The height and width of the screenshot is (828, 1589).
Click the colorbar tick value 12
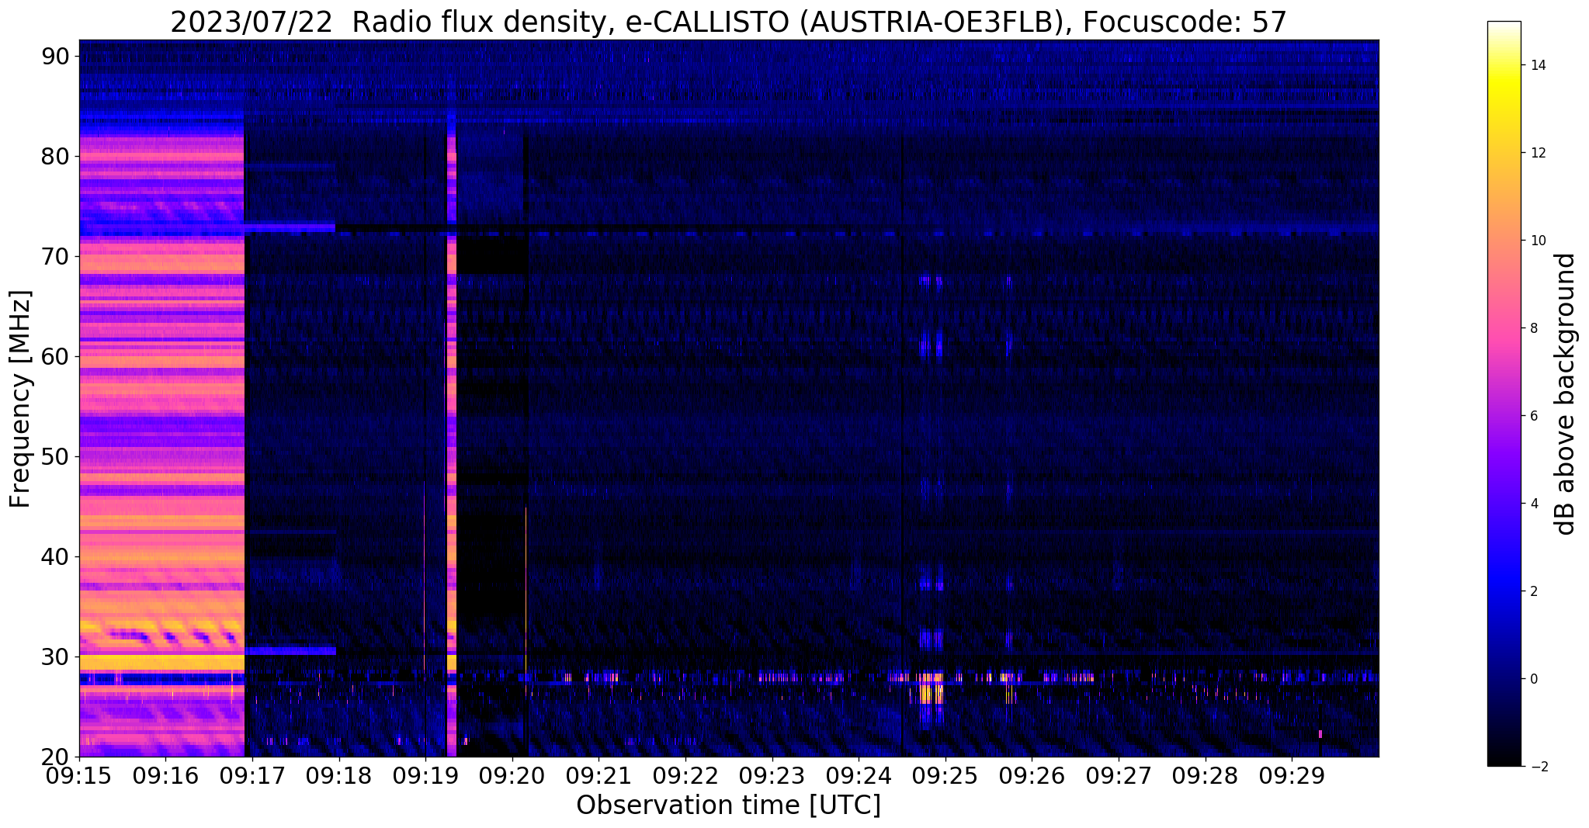pyautogui.click(x=1537, y=153)
